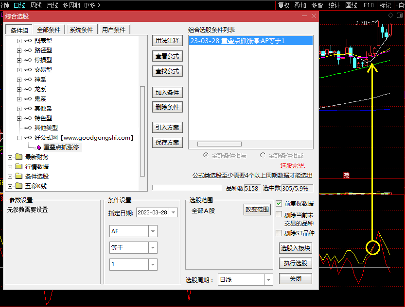Click the 保存方案 button

167,143
